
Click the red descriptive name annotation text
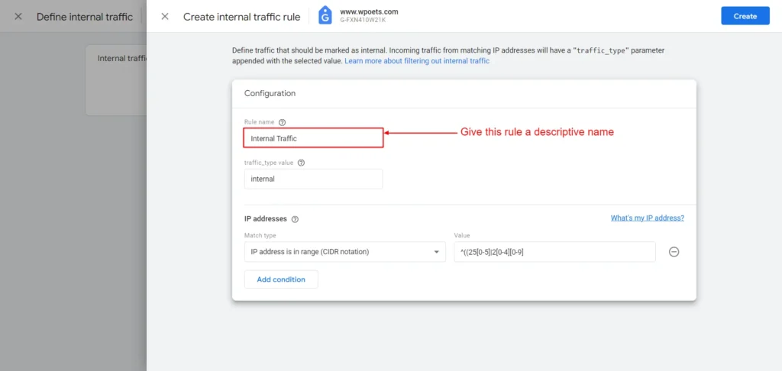coord(537,132)
